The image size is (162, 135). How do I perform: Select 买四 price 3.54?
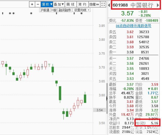click(x=130, y=74)
